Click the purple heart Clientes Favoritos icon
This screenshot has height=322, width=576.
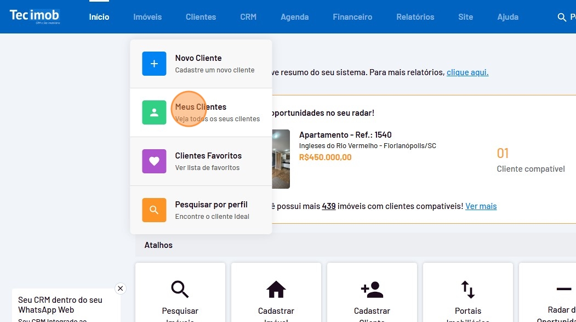(x=154, y=161)
